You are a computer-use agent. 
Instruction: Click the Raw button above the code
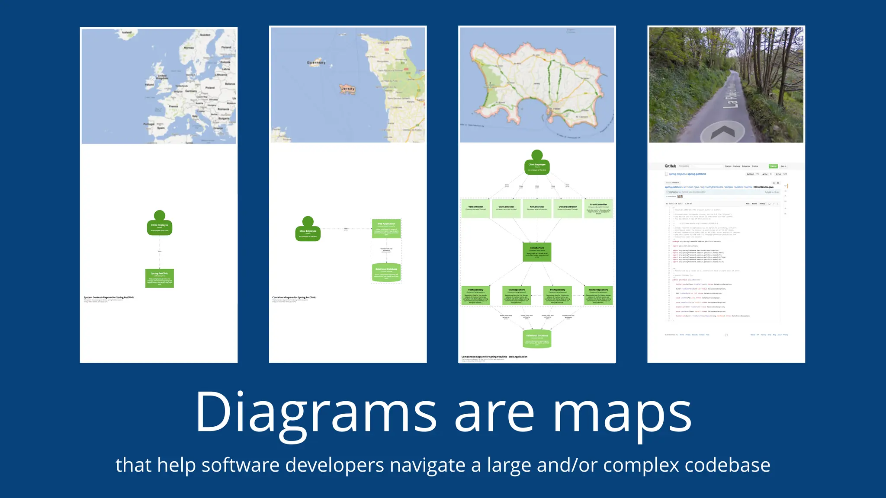tap(748, 204)
